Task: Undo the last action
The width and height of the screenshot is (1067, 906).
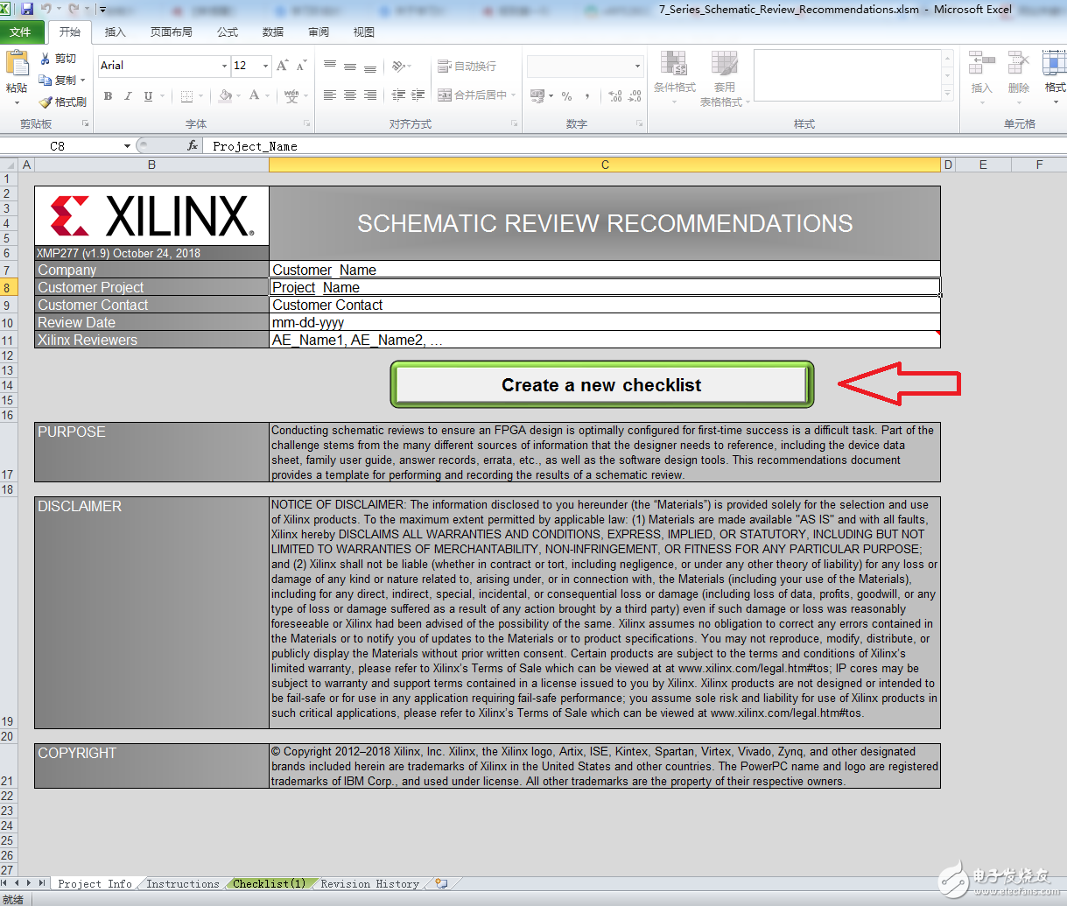Action: [x=46, y=10]
